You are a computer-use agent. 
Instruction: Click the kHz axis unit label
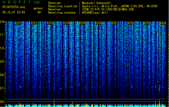point(2,22)
